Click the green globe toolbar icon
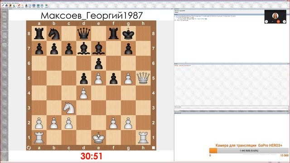This screenshot has height=163, width=290. (x=46, y=5)
